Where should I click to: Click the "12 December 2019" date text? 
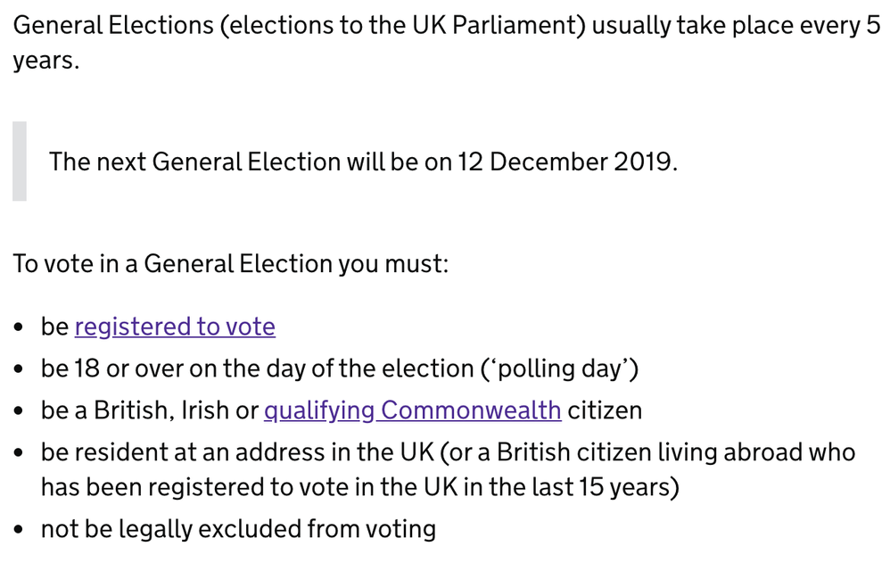pyautogui.click(x=566, y=162)
